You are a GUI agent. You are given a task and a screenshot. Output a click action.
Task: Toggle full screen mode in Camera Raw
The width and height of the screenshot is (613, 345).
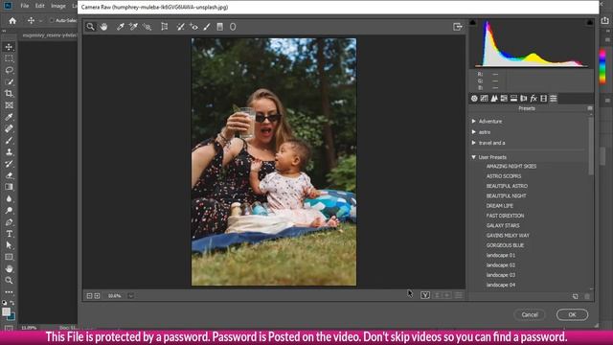pos(458,27)
